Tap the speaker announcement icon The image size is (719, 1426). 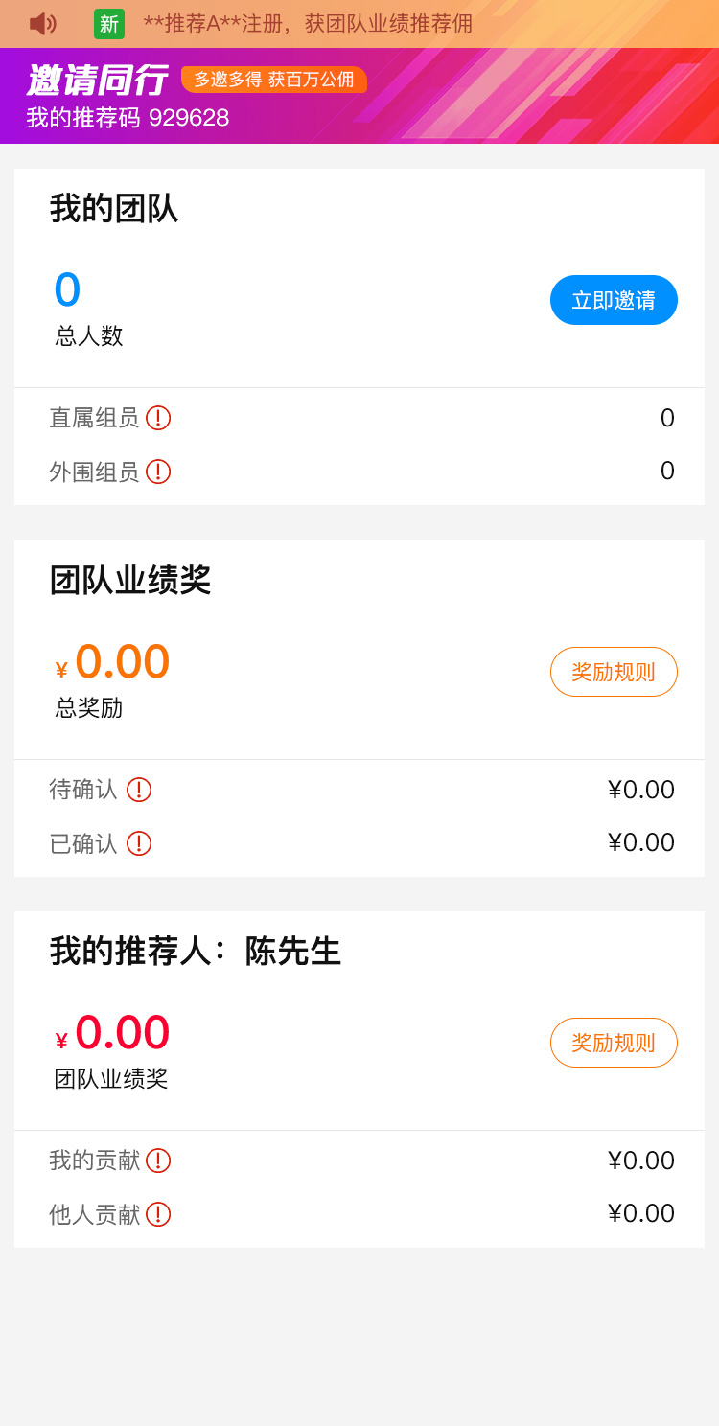[42, 24]
